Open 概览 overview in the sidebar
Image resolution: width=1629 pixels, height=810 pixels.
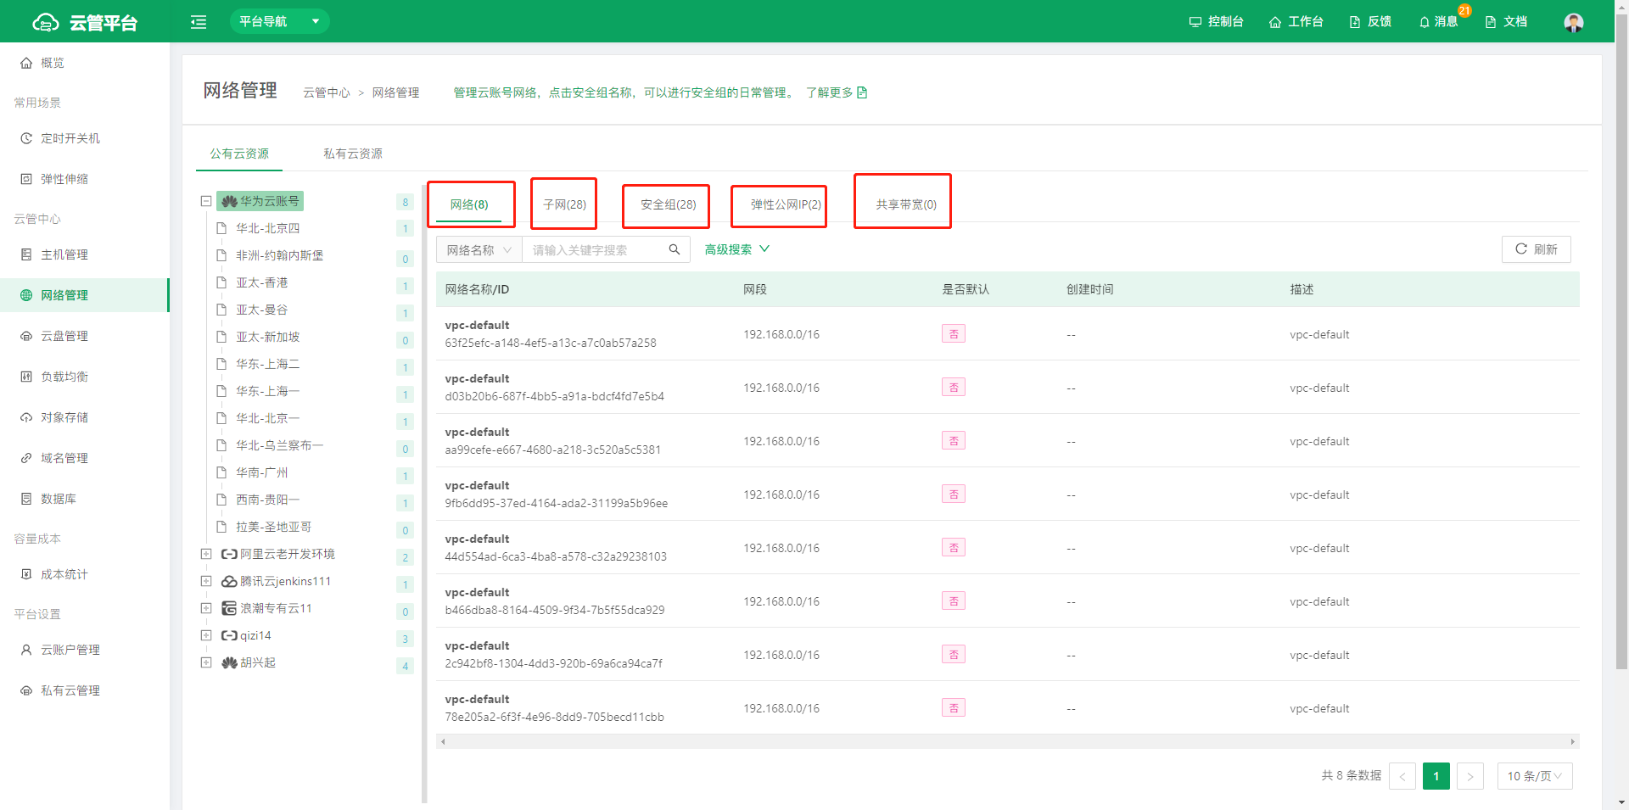tap(85, 63)
